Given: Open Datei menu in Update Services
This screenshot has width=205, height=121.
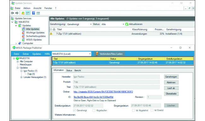Looking at the screenshot, I should (18, 8).
